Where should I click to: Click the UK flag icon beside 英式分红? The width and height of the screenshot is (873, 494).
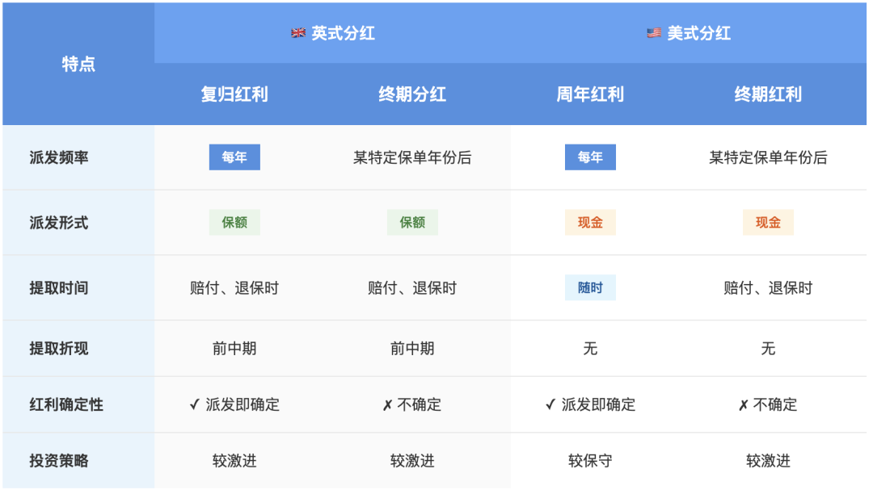pos(298,33)
